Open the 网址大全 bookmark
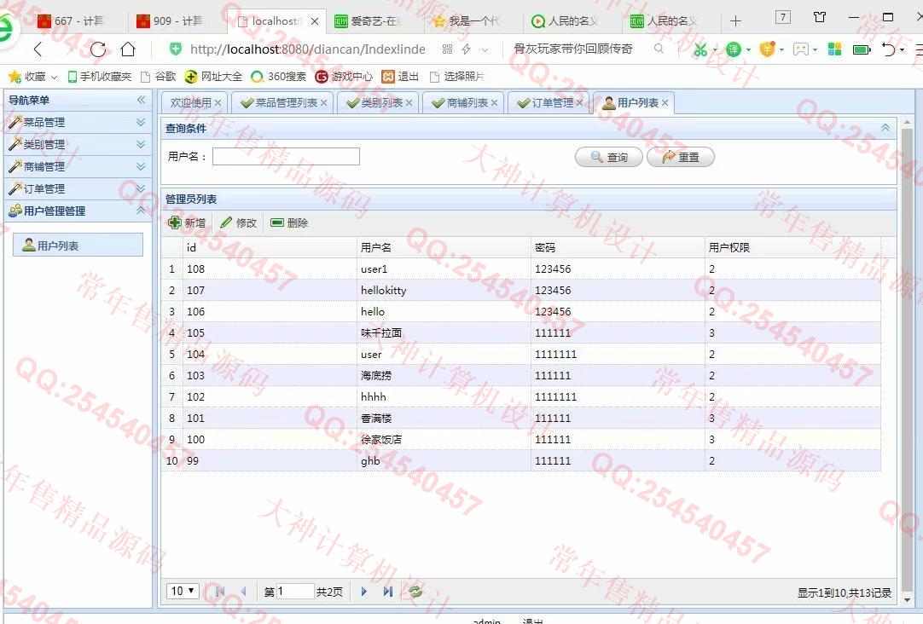Viewport: 923px width, 624px height. [213, 77]
